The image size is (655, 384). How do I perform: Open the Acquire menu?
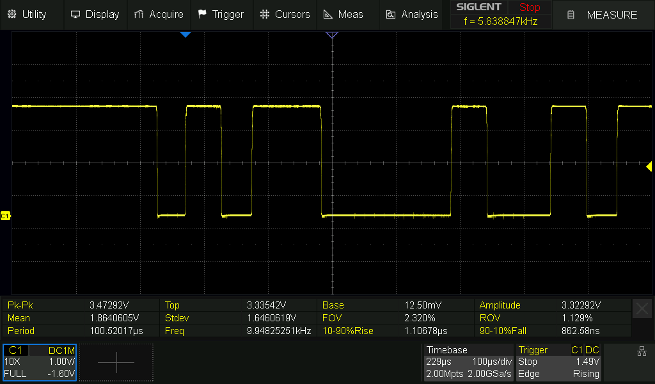[x=159, y=14]
